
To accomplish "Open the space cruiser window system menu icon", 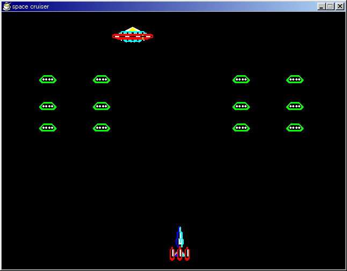I will 7,6.
